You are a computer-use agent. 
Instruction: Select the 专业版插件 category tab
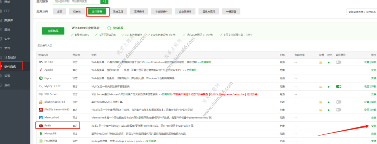(x=161, y=11)
